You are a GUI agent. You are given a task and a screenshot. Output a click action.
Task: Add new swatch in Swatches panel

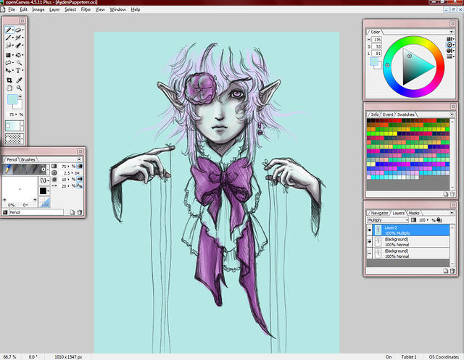(446, 194)
